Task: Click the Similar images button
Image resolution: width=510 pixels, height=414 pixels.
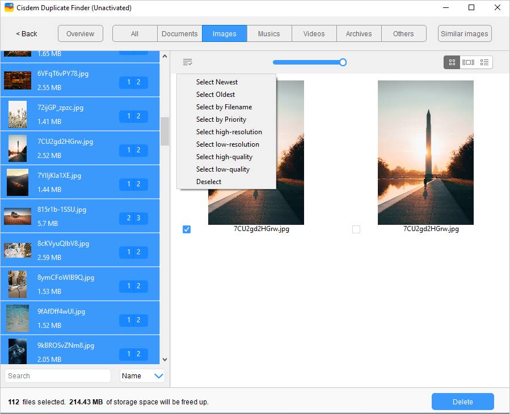Action: tap(464, 33)
